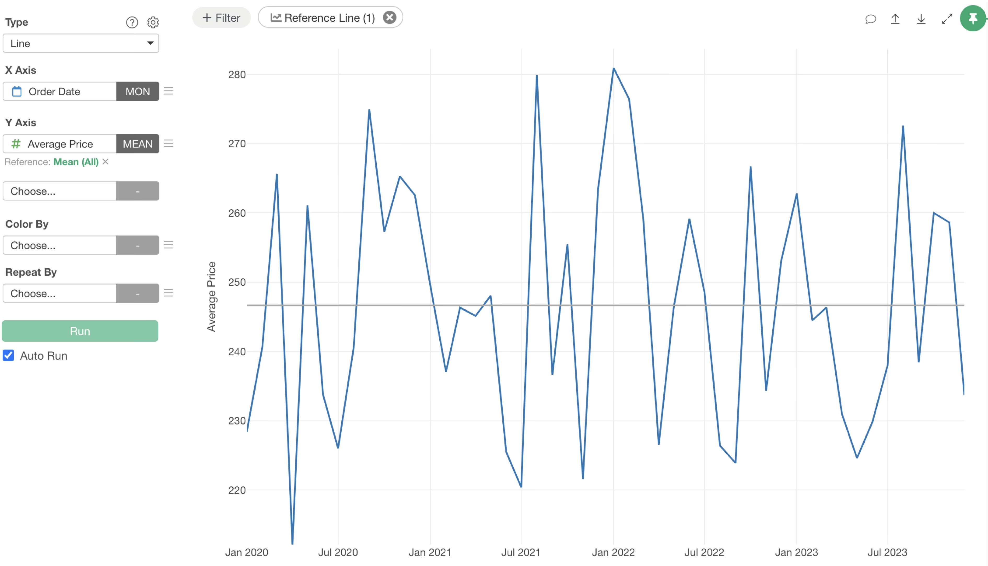
Task: Remove Mean (All) reference with X
Action: (x=105, y=162)
